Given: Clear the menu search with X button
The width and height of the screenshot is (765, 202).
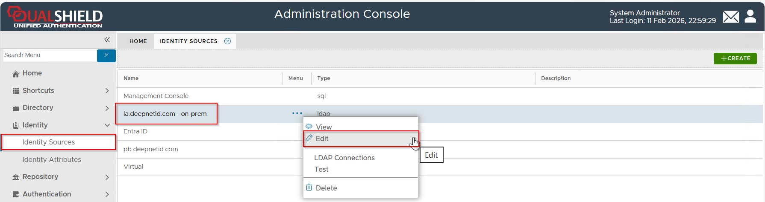Looking at the screenshot, I should (106, 55).
